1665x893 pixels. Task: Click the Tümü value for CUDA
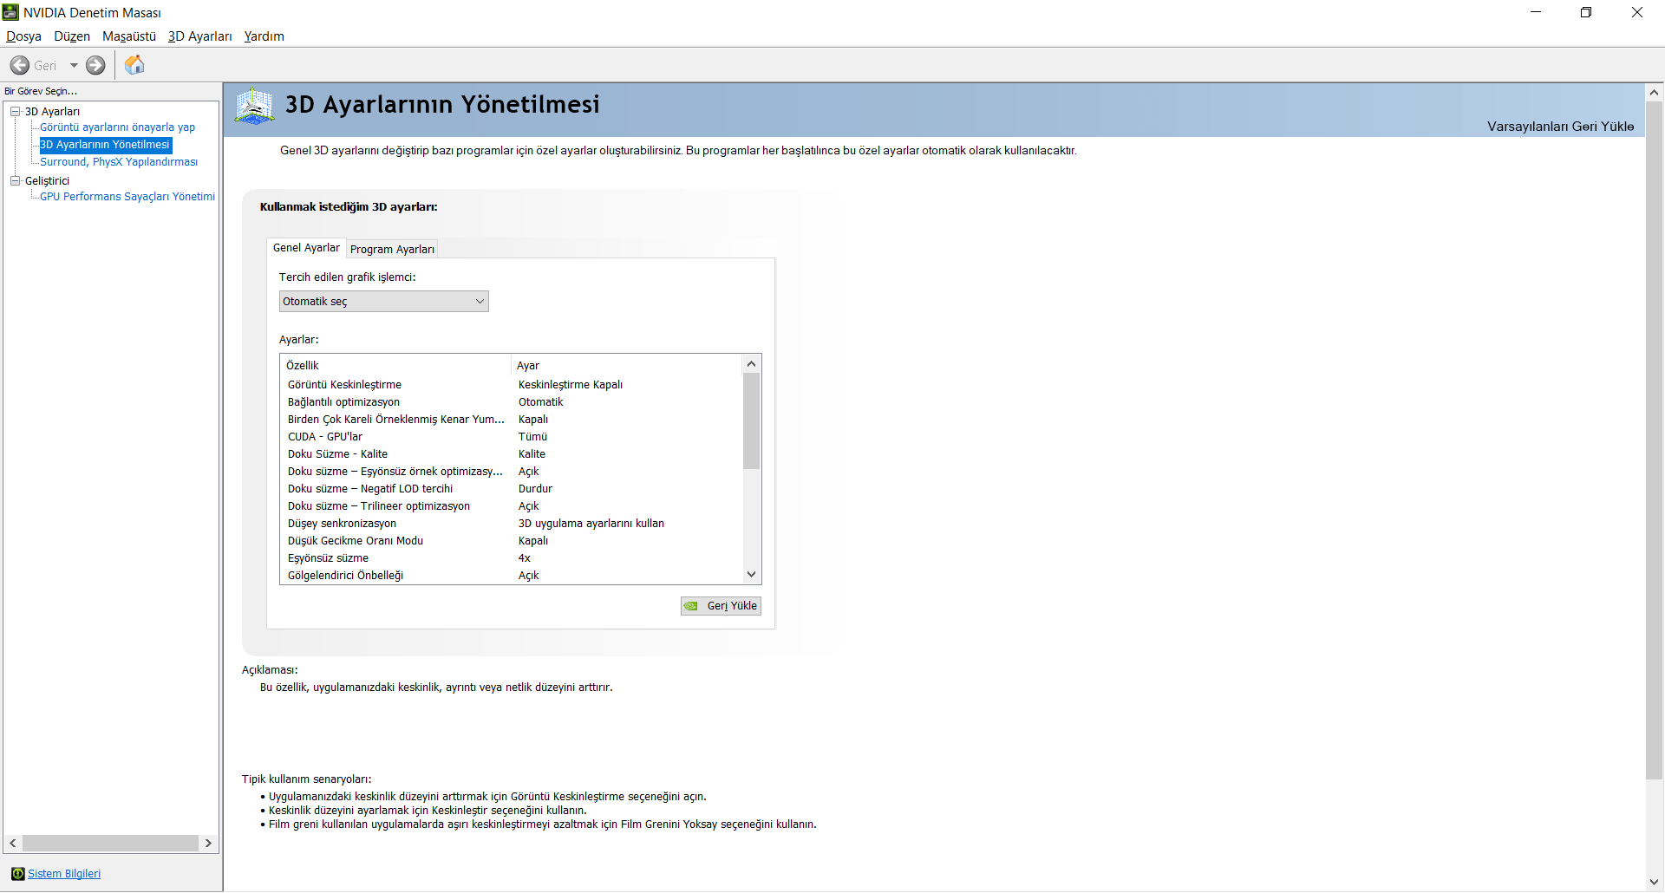click(x=532, y=437)
